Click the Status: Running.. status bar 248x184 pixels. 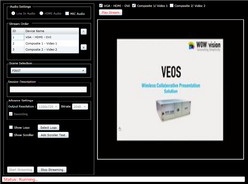pos(123,179)
